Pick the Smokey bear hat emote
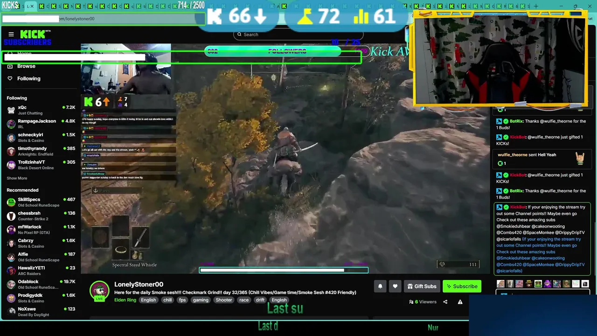This screenshot has height=336, width=597. pos(529,284)
